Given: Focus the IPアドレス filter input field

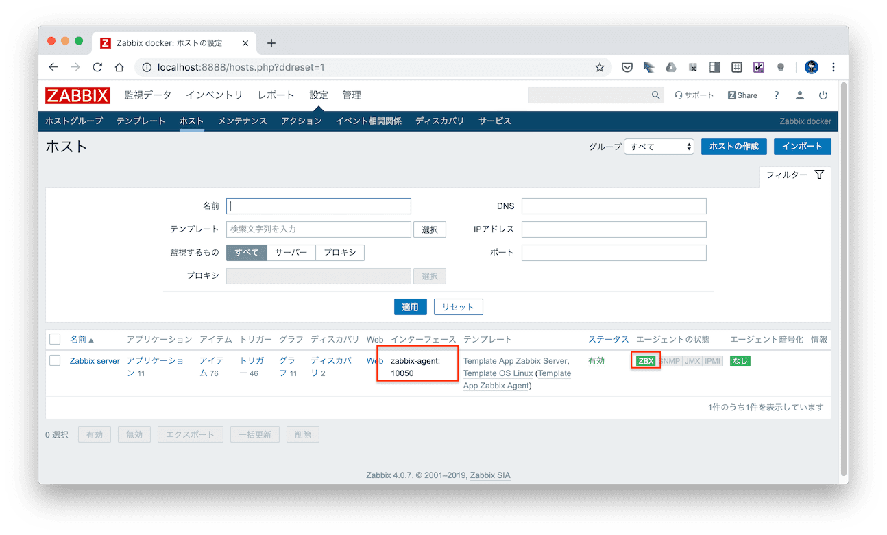Looking at the screenshot, I should pyautogui.click(x=614, y=229).
